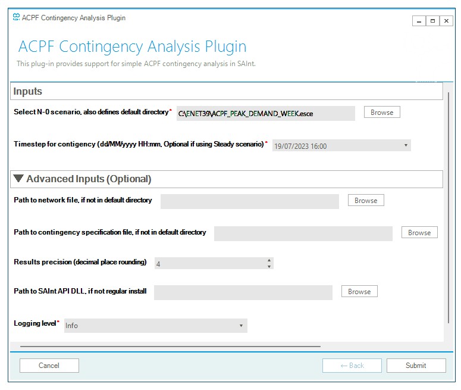Click the N-0 scenario path field
The image size is (461, 390).
(x=265, y=113)
